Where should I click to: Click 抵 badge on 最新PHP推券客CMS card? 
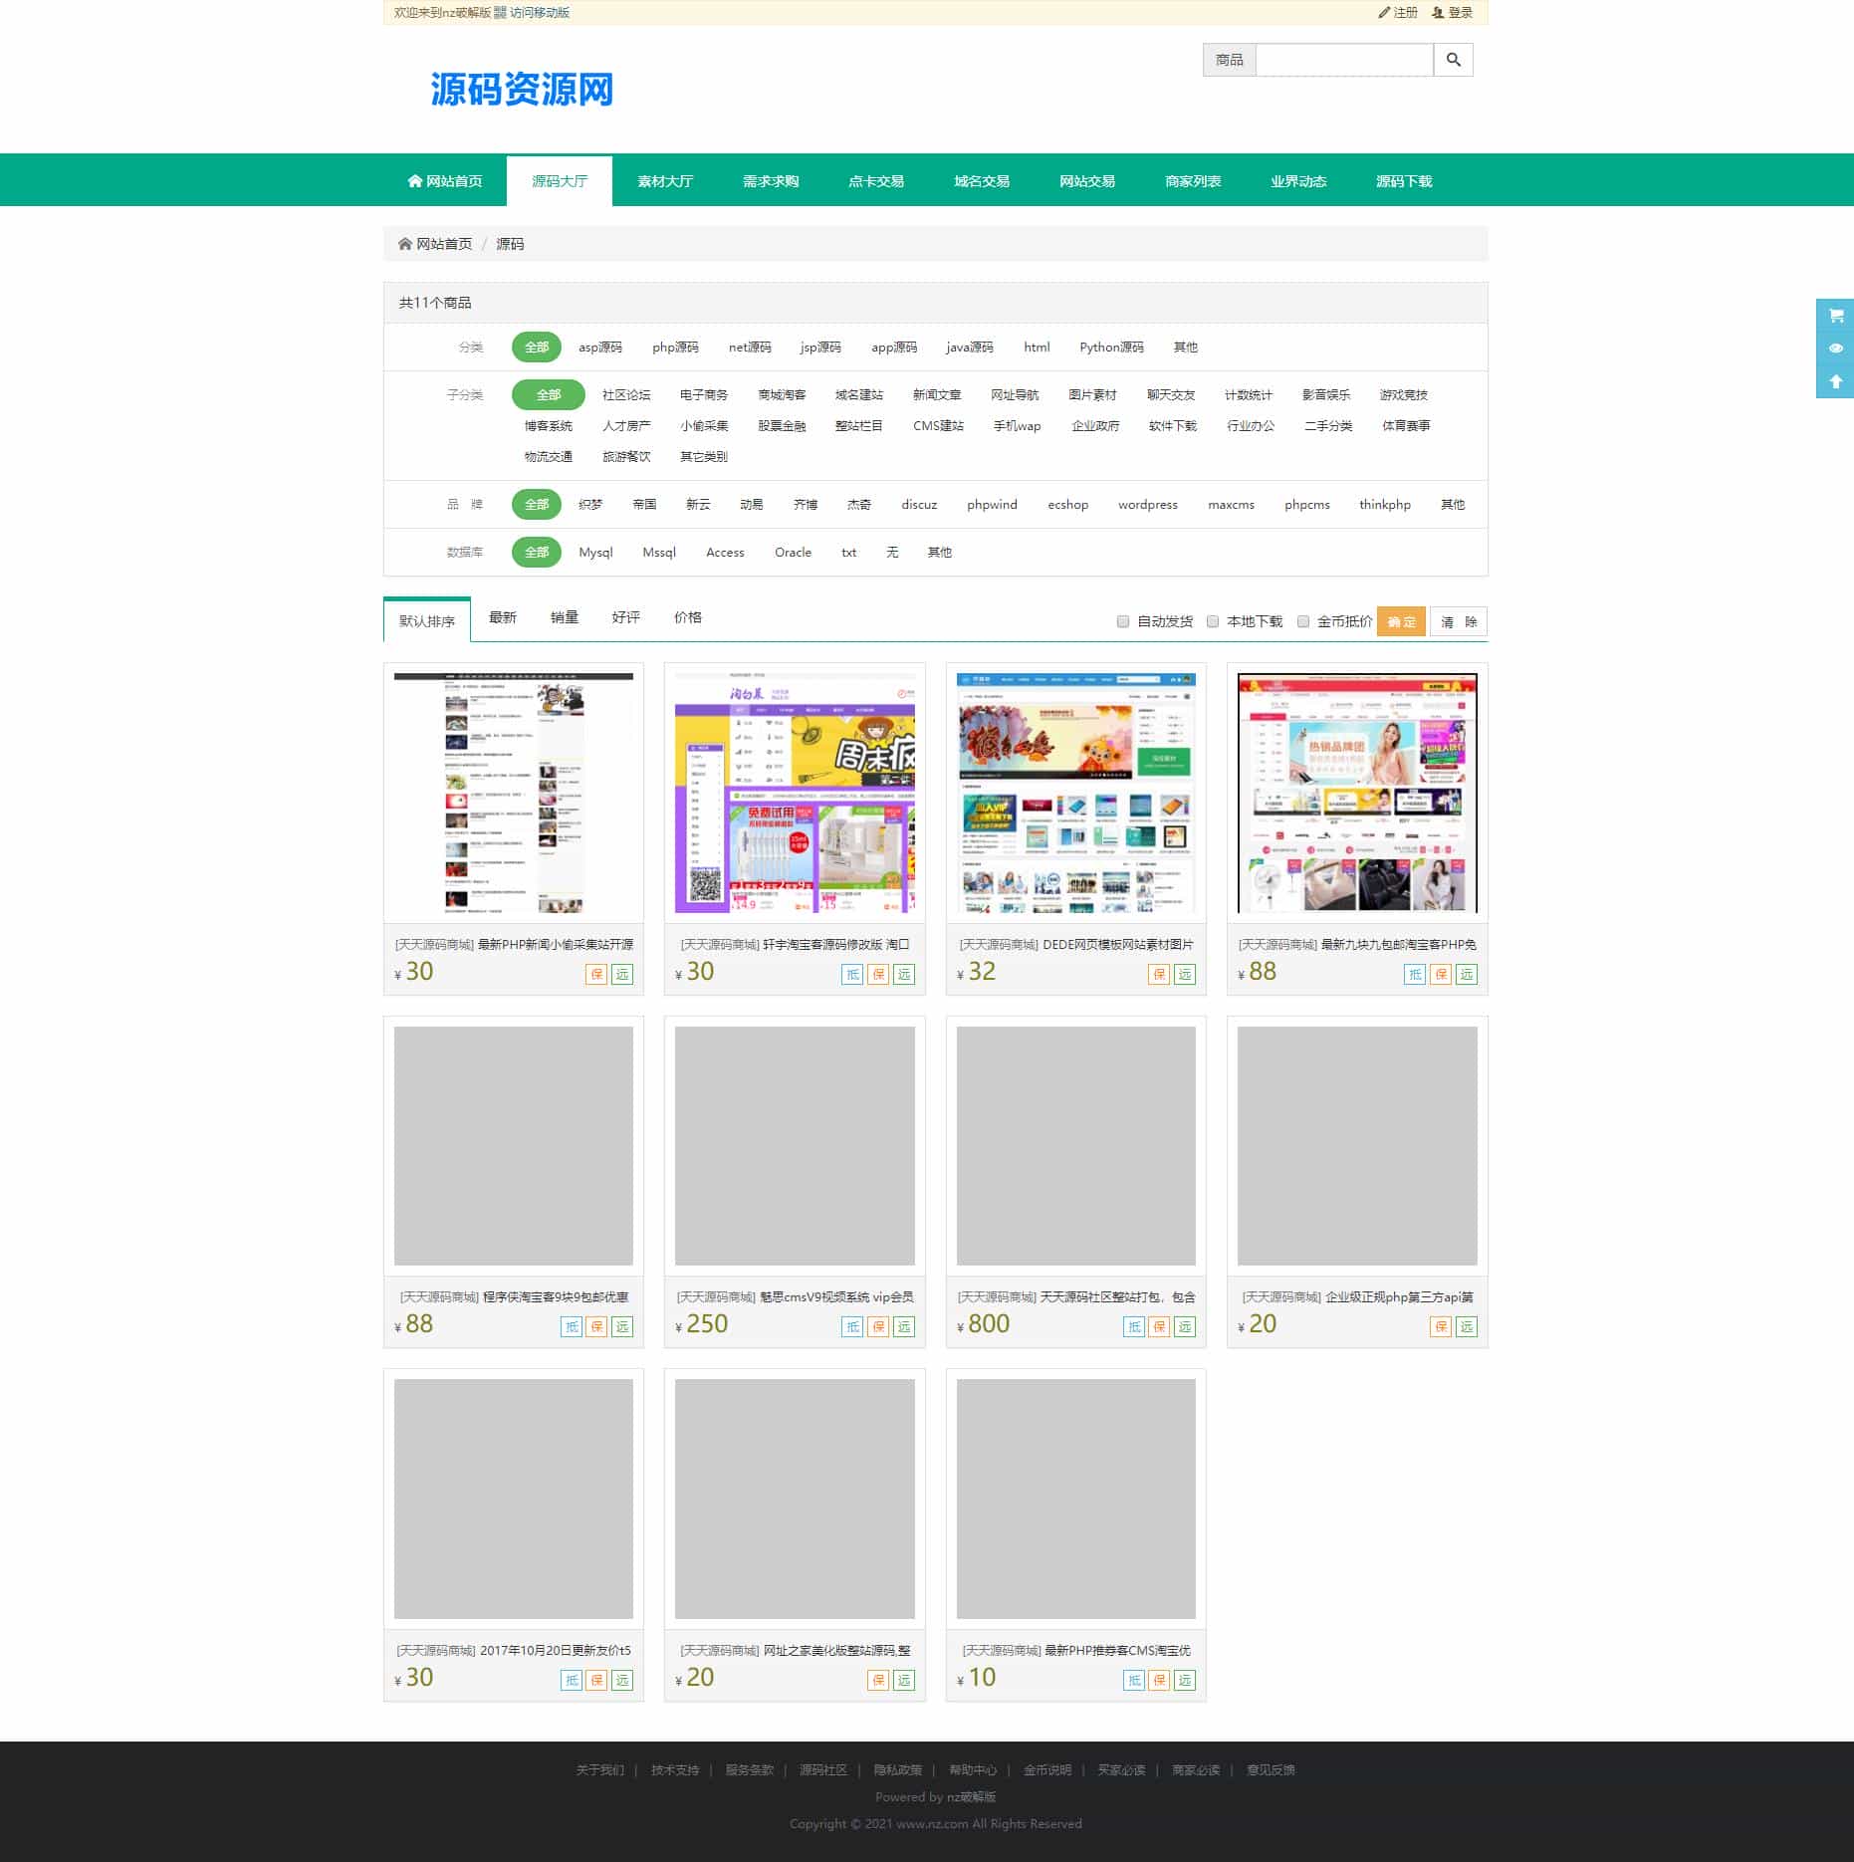point(1134,1680)
